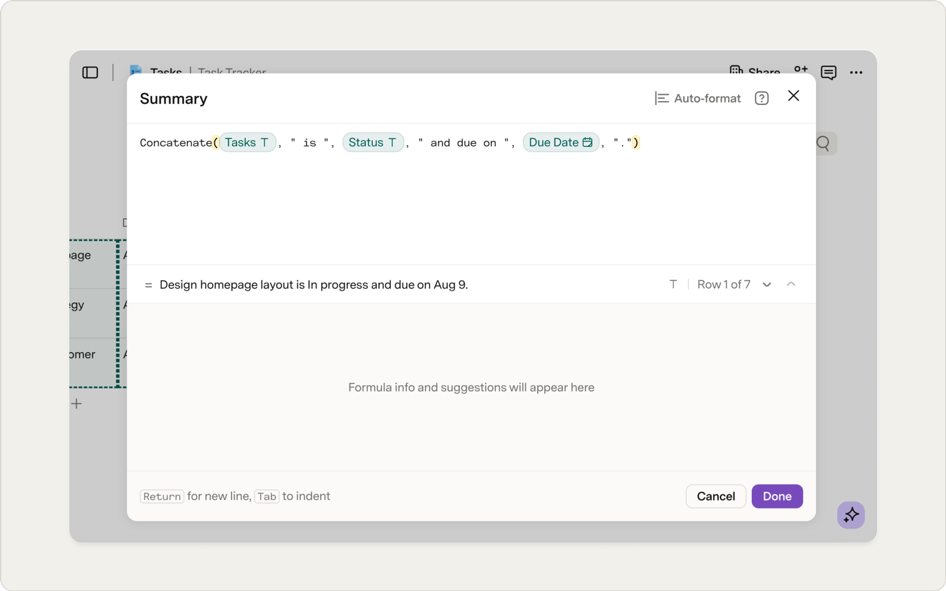Click the equals sign result icon
The width and height of the screenshot is (946, 591).
[148, 285]
